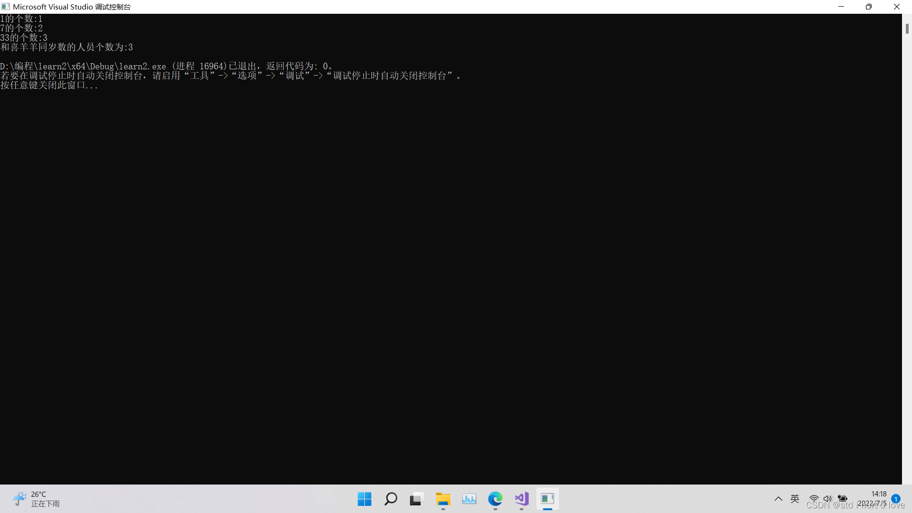The image size is (912, 513).
Task: Open the weather widget showing 26°C
Action: (36, 499)
